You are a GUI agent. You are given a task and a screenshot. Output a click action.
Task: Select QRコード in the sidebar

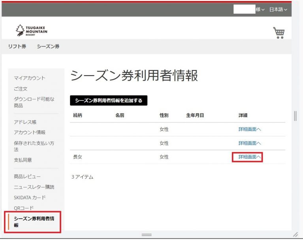point(24,208)
